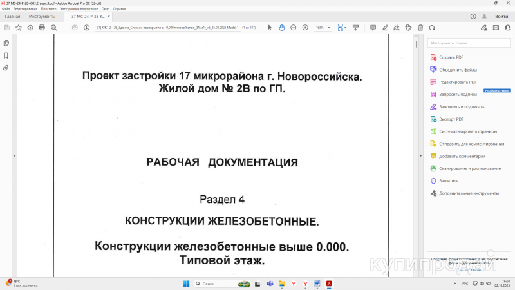Switch to Инструменты tab
This screenshot has width=515, height=290.
tap(42, 17)
